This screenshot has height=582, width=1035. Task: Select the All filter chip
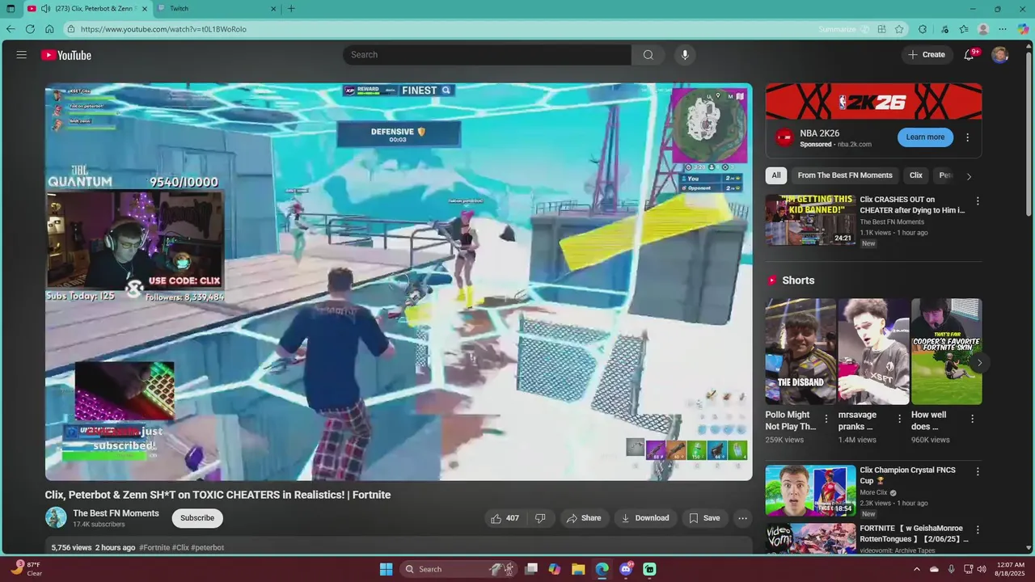(776, 175)
